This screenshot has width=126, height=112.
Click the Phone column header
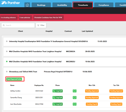pyautogui.click(x=58, y=85)
